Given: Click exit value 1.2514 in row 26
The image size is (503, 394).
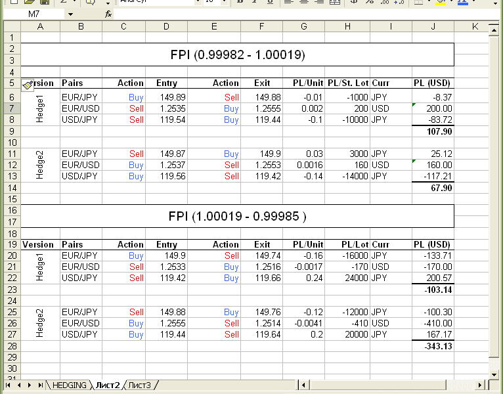Looking at the screenshot, I should tap(262, 323).
